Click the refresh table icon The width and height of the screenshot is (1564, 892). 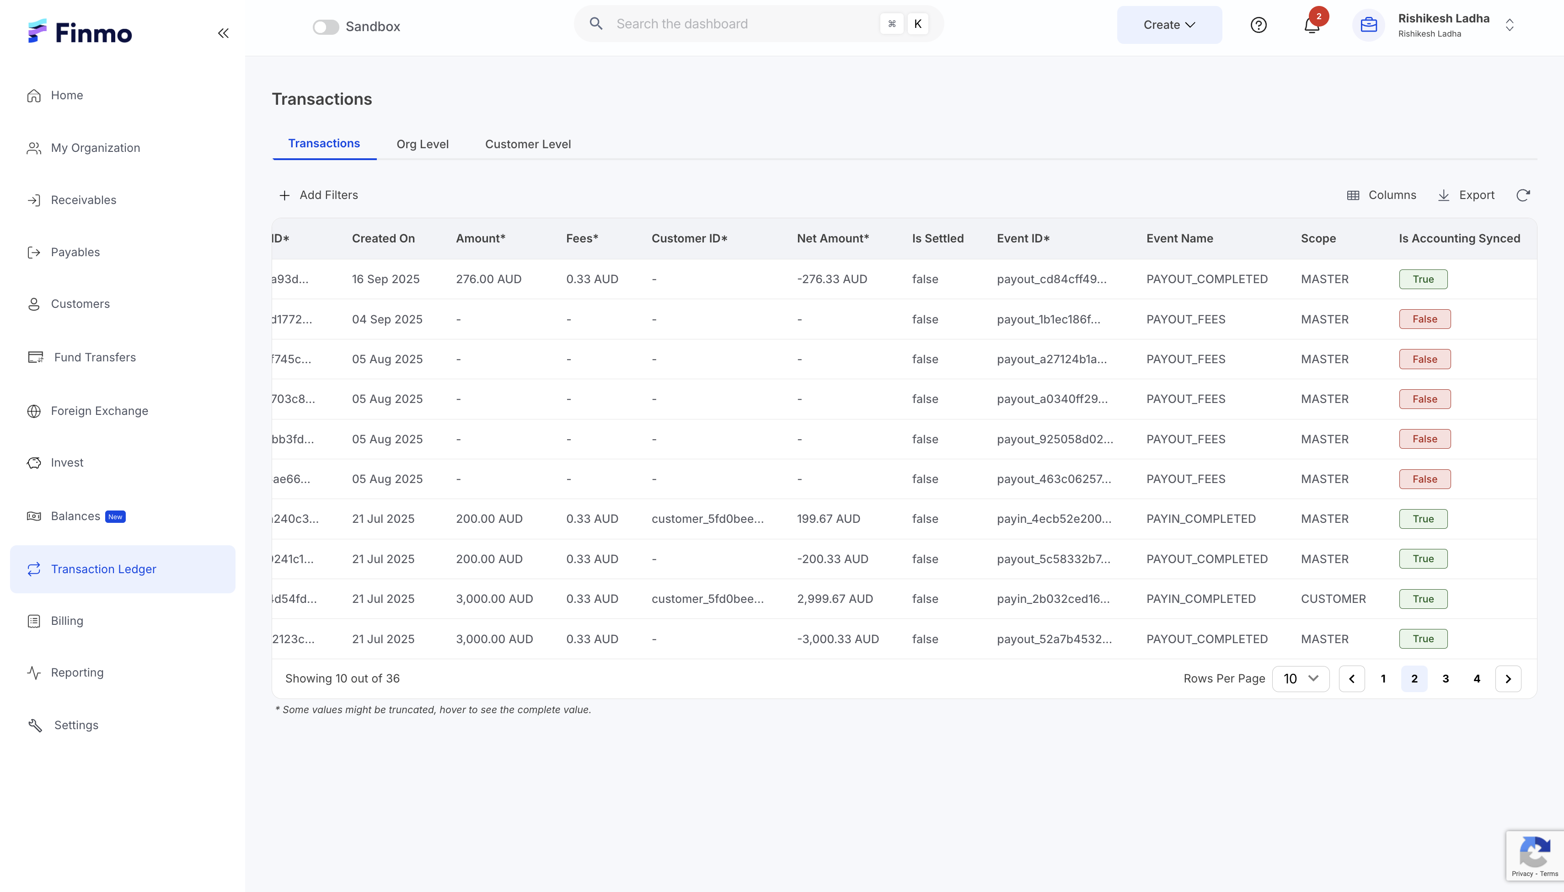1523,195
